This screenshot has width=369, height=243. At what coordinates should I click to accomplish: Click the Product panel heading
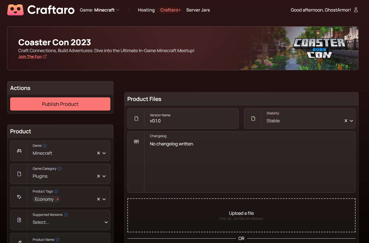[x=21, y=131]
